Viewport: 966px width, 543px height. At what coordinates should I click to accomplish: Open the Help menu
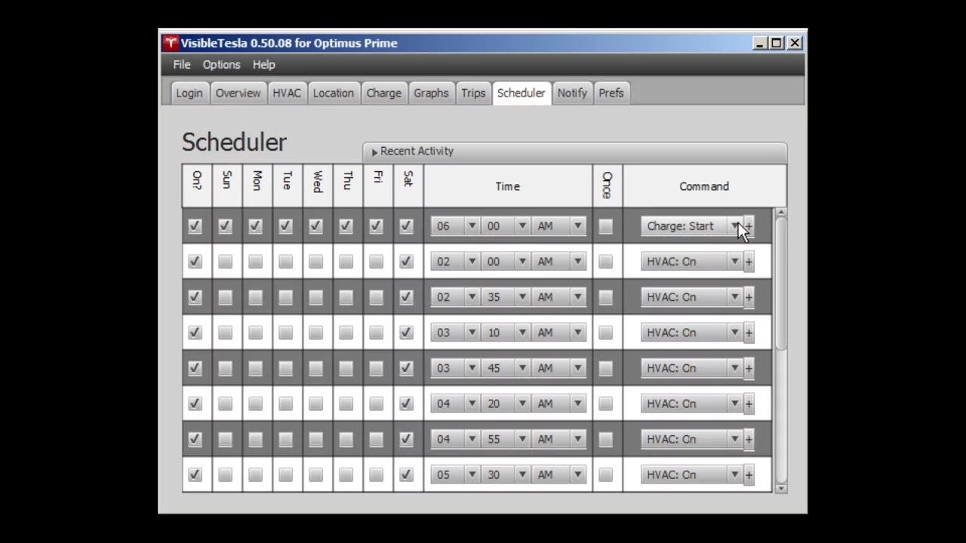tap(264, 65)
